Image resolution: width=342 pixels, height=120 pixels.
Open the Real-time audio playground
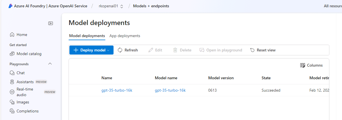(x=25, y=92)
